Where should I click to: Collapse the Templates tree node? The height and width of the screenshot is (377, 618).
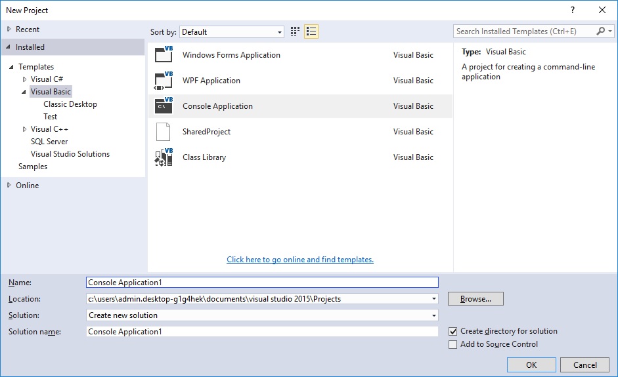[x=11, y=67]
